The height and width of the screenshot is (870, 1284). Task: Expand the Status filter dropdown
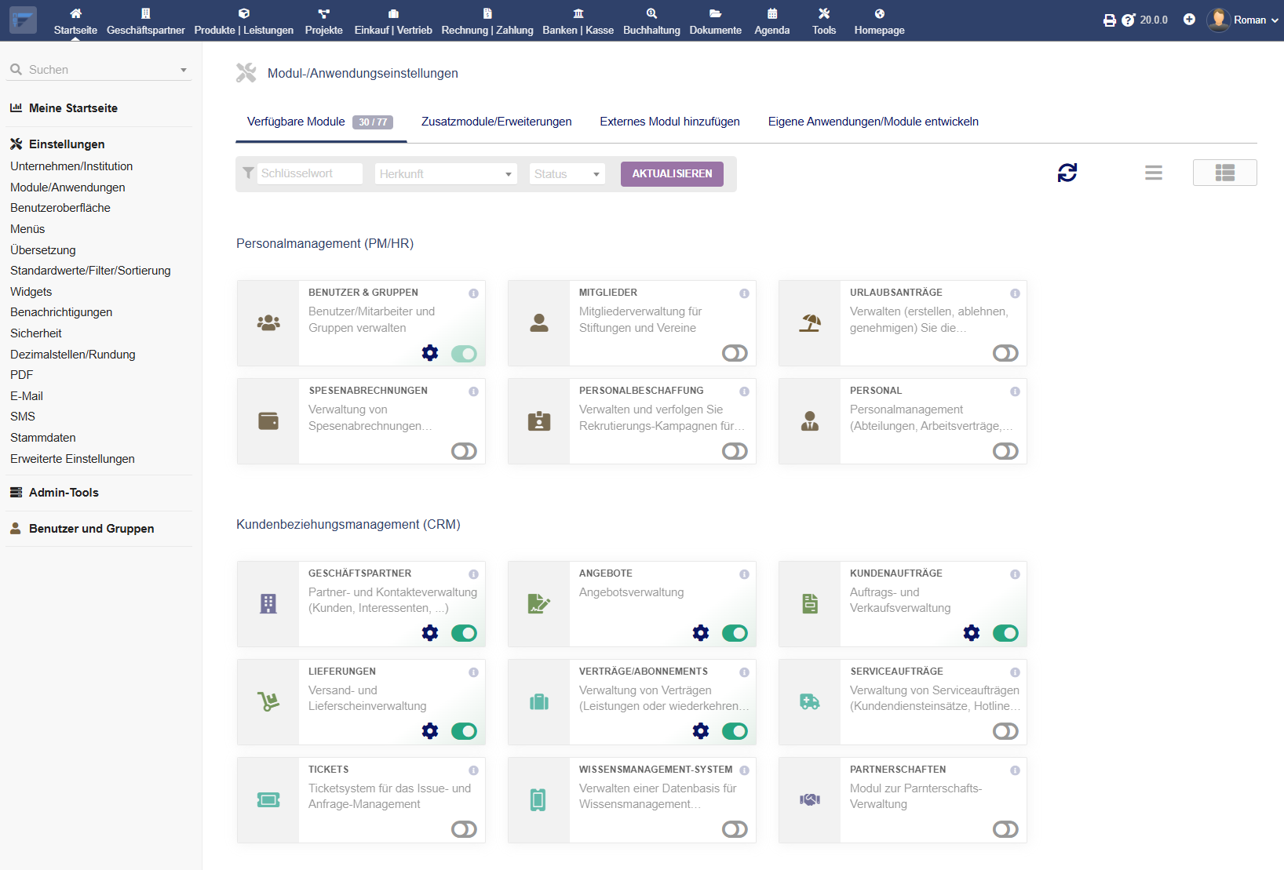(x=567, y=174)
